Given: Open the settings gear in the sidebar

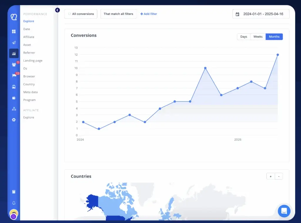Looking at the screenshot, I should coord(13,120).
